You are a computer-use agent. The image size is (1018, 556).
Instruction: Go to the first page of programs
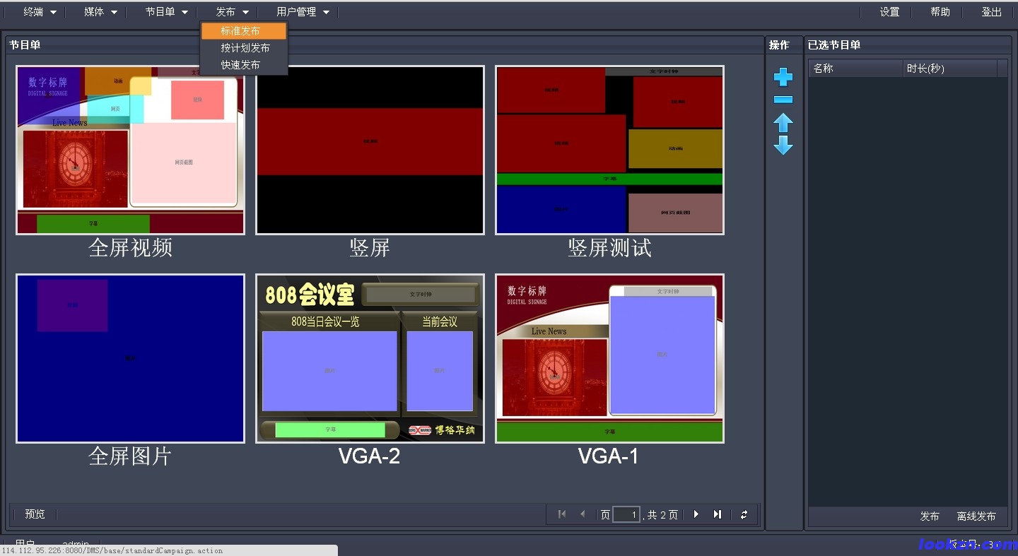pos(562,514)
